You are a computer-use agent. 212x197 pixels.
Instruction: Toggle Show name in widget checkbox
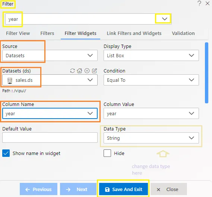pos(6,153)
